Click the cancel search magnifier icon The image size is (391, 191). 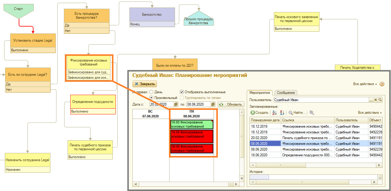(x=312, y=113)
